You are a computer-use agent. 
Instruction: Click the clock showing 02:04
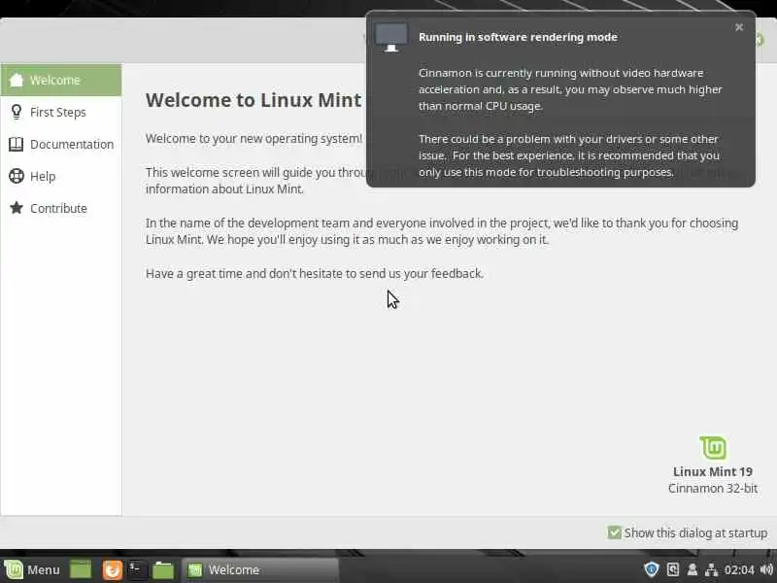[x=739, y=570]
